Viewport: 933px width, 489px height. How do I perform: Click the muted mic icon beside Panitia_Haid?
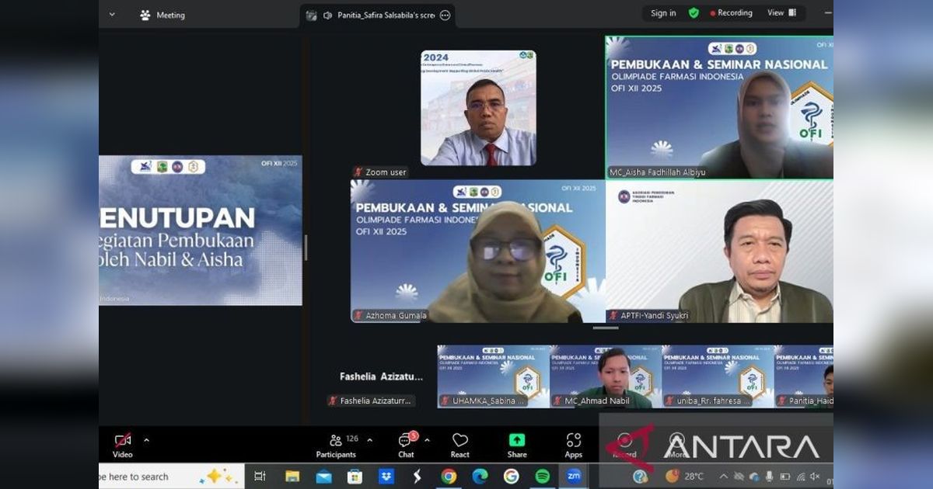(x=781, y=401)
